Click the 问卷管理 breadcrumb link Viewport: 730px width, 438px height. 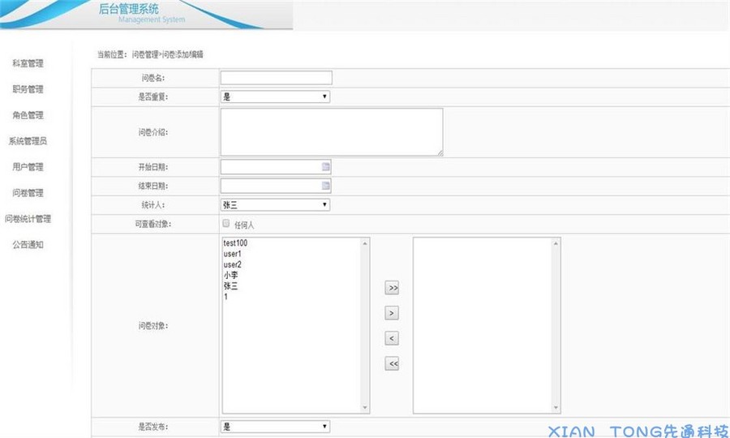(x=145, y=54)
